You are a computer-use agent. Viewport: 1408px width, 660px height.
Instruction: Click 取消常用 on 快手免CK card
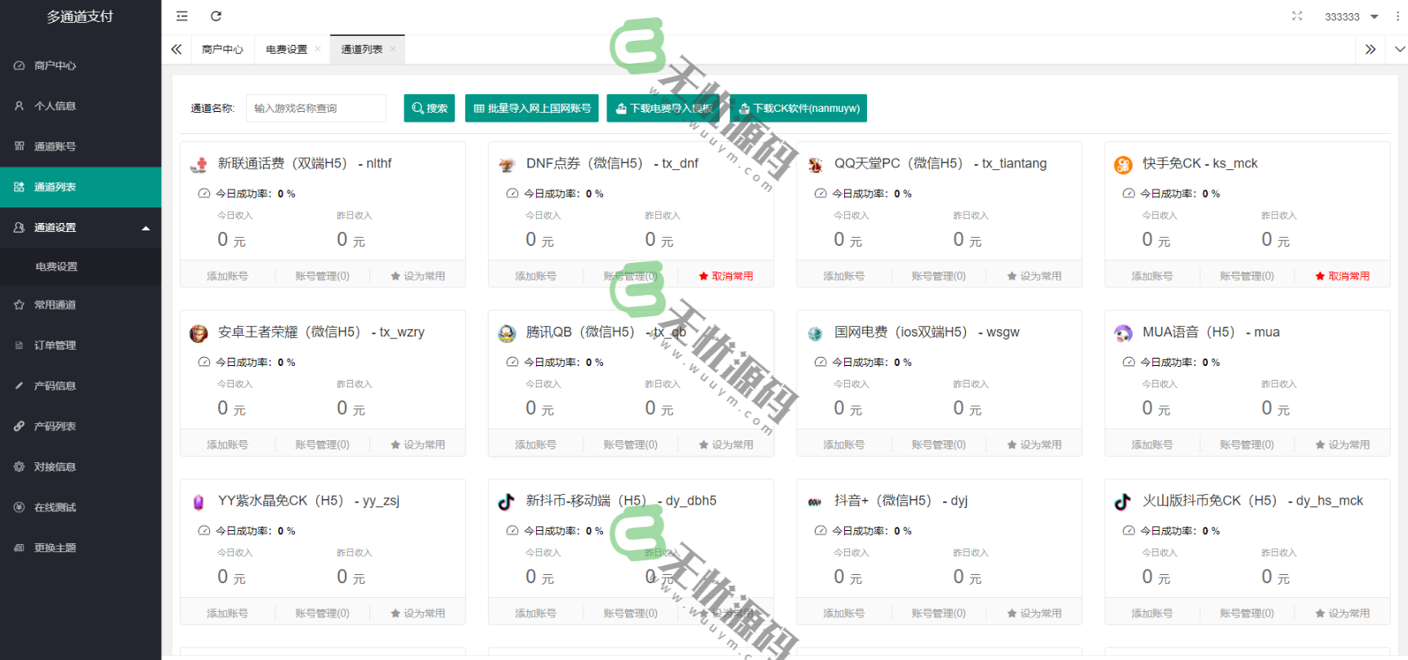click(x=1342, y=276)
